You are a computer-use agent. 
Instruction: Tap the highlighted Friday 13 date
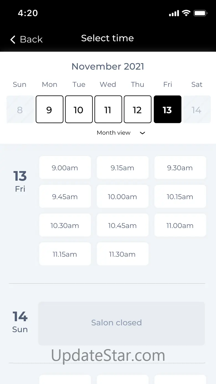coord(167,109)
